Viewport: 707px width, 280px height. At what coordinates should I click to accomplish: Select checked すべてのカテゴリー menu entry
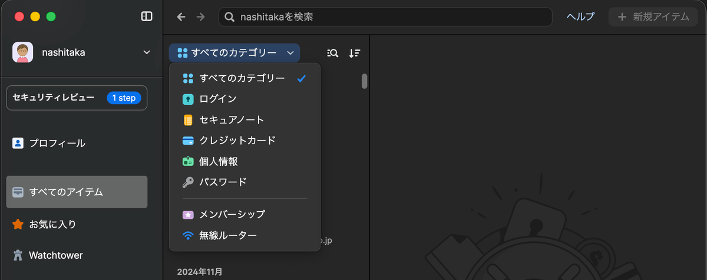coord(245,79)
